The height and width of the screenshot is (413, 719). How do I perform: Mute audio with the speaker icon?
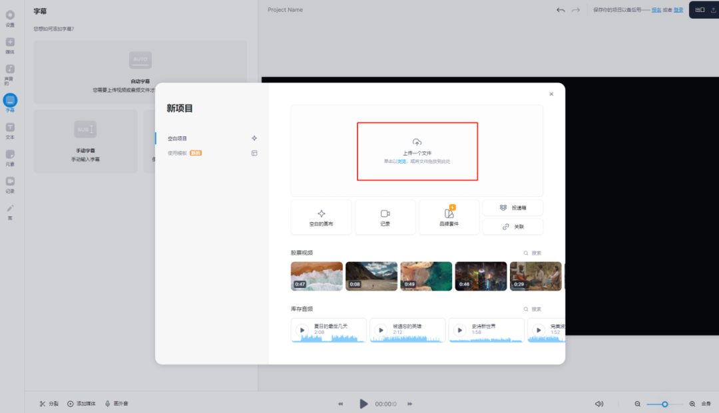(x=599, y=403)
